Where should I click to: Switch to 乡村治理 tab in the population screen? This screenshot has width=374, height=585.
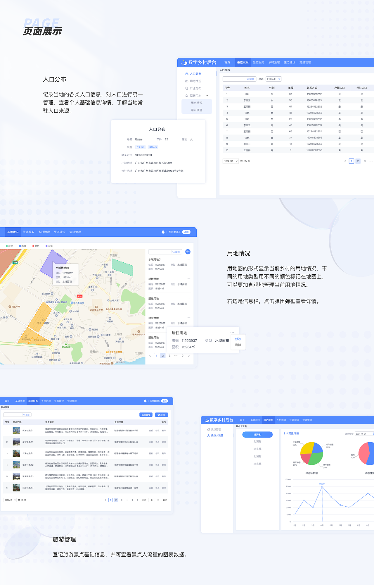pyautogui.click(x=274, y=62)
